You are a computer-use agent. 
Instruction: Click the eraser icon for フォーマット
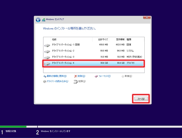(x=96, y=76)
